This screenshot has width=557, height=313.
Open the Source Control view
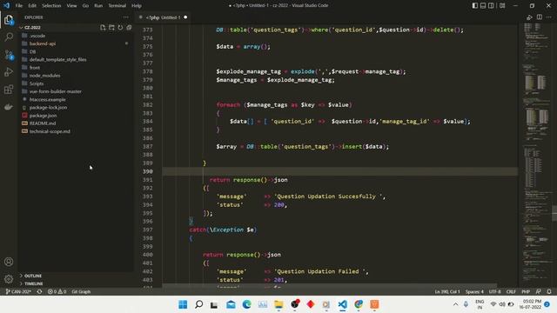9,55
